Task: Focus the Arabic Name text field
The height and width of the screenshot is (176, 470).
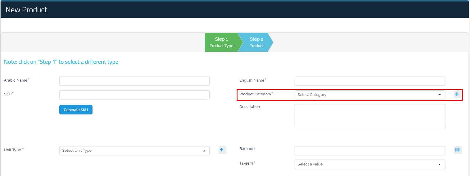Action: click(134, 81)
